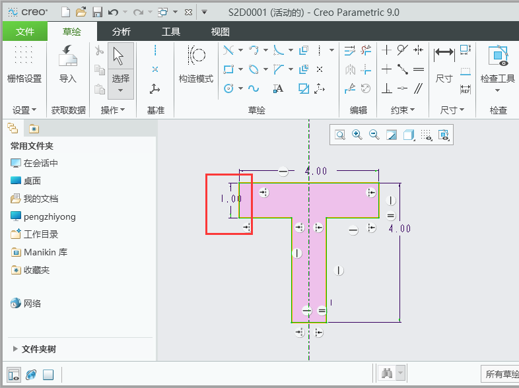Select the Circle sketch tool
Screen dimensions: 519x388
pos(228,88)
